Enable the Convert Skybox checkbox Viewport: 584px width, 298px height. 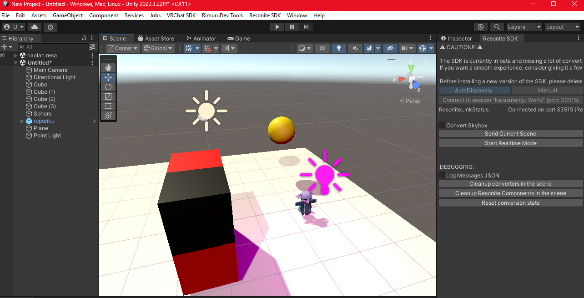click(442, 125)
